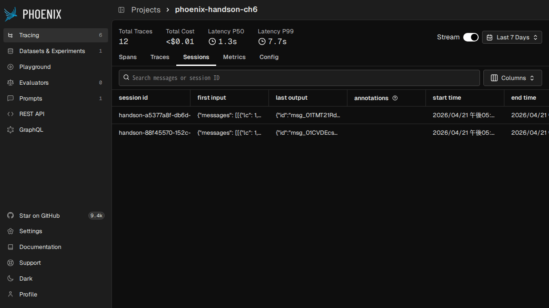Navigate to Evaluators
This screenshot has height=308, width=549.
click(x=56, y=83)
